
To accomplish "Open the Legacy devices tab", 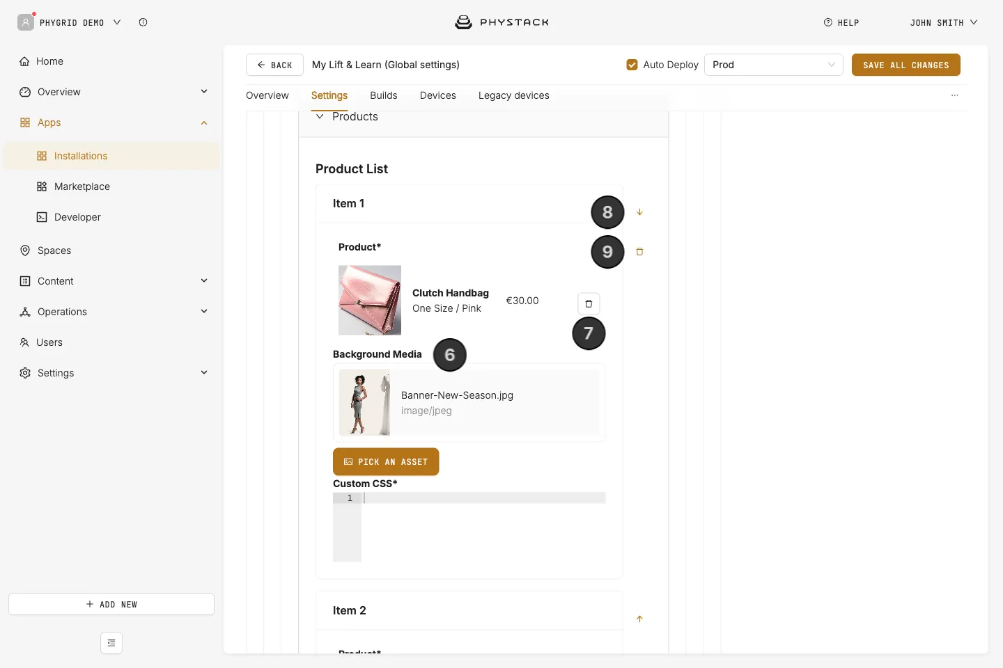I will click(514, 95).
